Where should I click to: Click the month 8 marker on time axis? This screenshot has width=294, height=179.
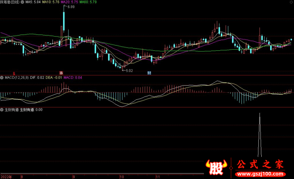22,177
